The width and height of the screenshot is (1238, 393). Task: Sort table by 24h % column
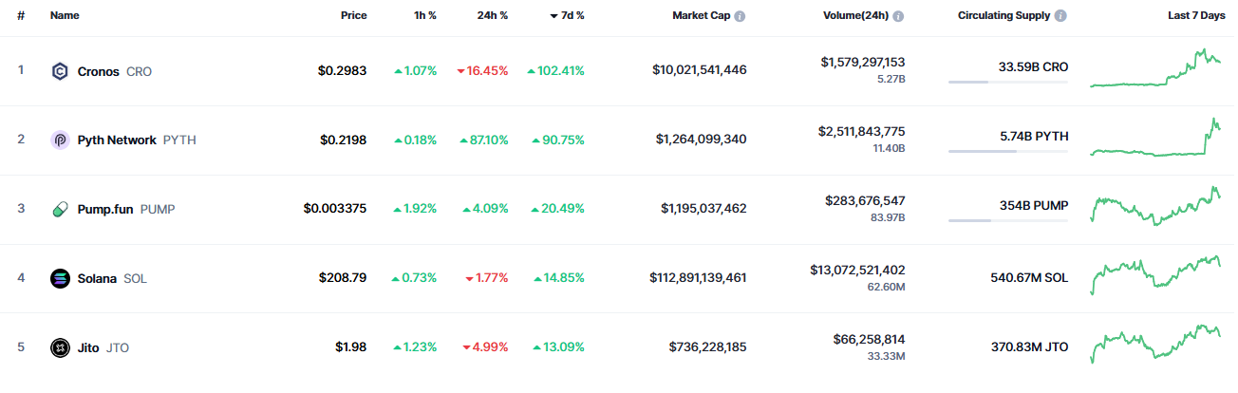[492, 16]
